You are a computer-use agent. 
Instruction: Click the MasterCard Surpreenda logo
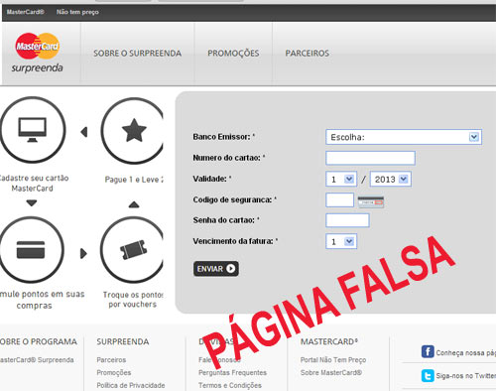pyautogui.click(x=37, y=53)
